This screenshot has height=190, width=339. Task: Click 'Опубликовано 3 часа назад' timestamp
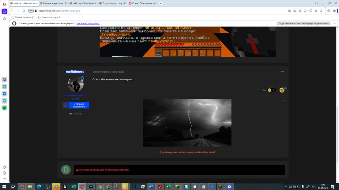pyautogui.click(x=108, y=72)
